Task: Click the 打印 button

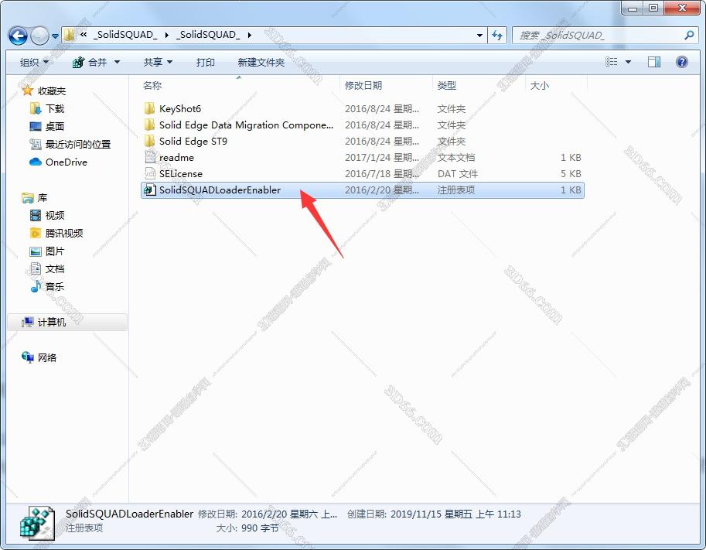Action: (206, 62)
